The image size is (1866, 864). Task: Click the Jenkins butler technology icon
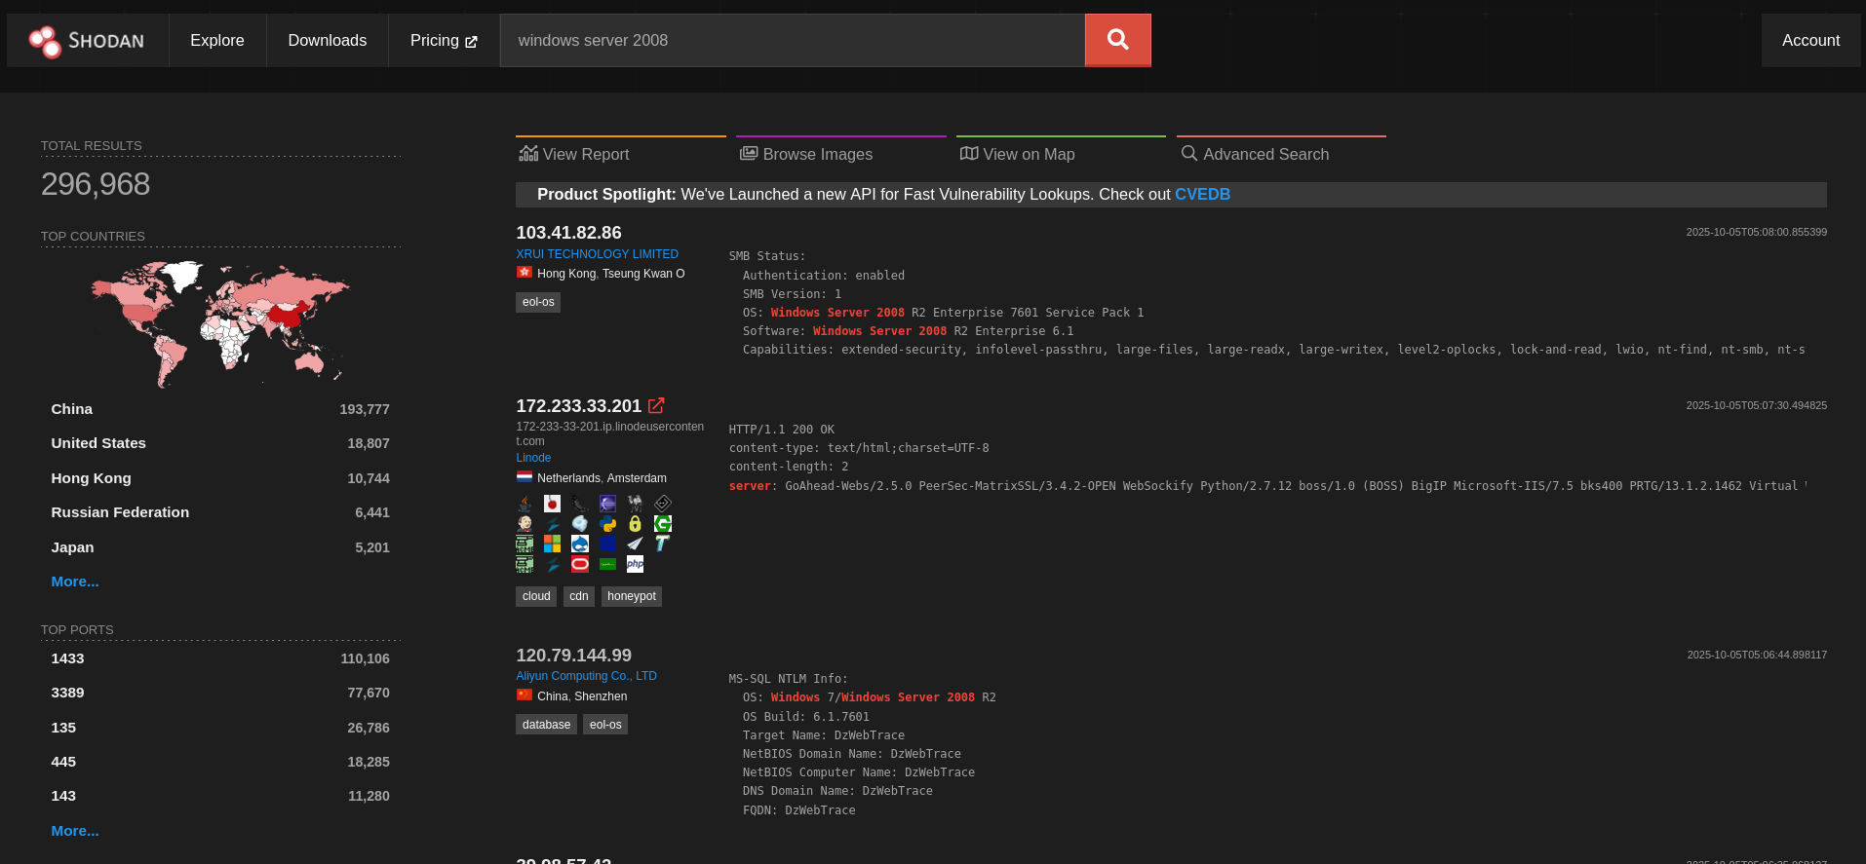click(525, 523)
